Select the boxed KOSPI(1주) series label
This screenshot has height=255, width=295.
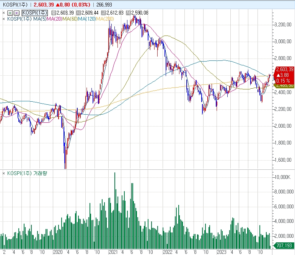pyautogui.click(x=35, y=13)
